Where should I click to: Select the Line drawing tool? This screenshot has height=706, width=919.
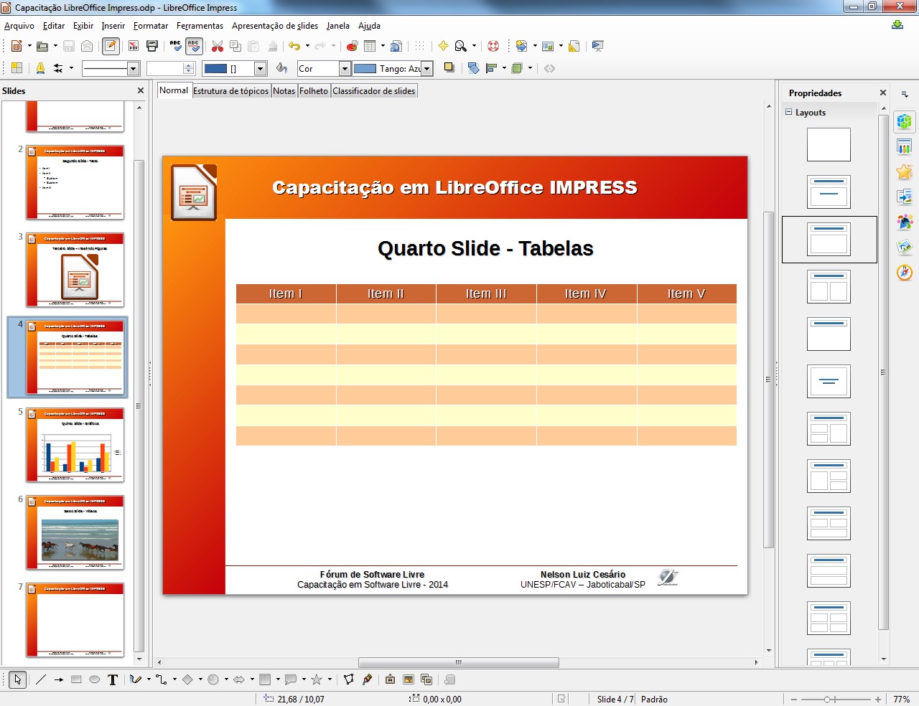pyautogui.click(x=41, y=679)
